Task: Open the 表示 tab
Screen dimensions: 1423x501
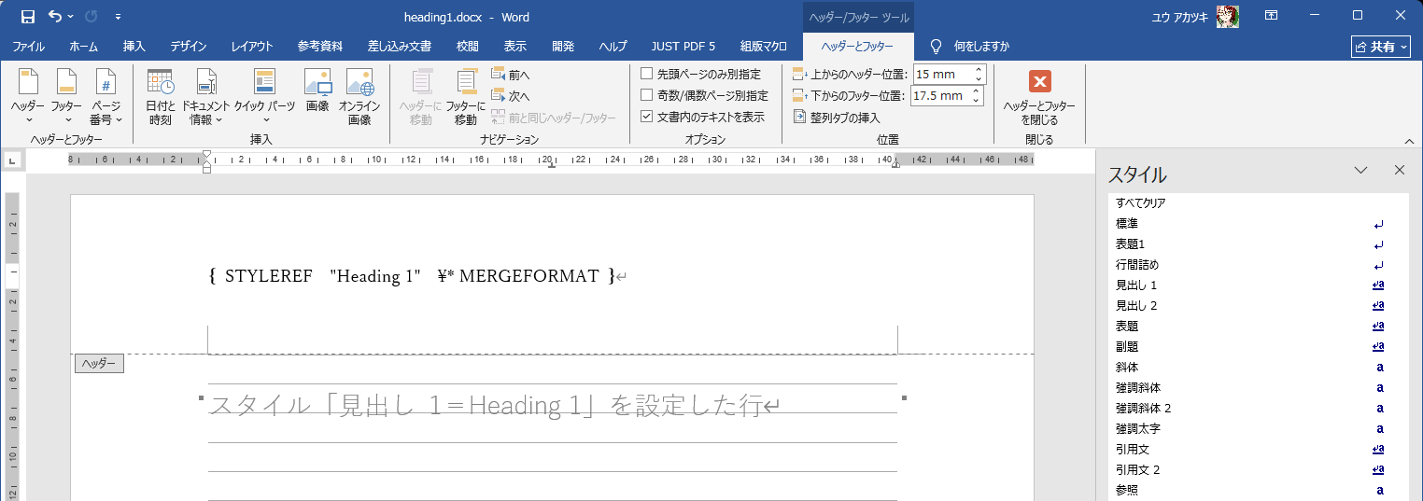Action: (515, 46)
